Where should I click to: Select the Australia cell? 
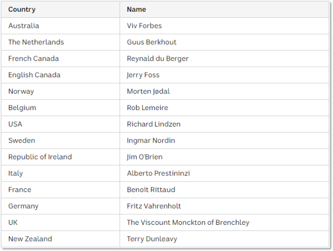tap(24, 26)
